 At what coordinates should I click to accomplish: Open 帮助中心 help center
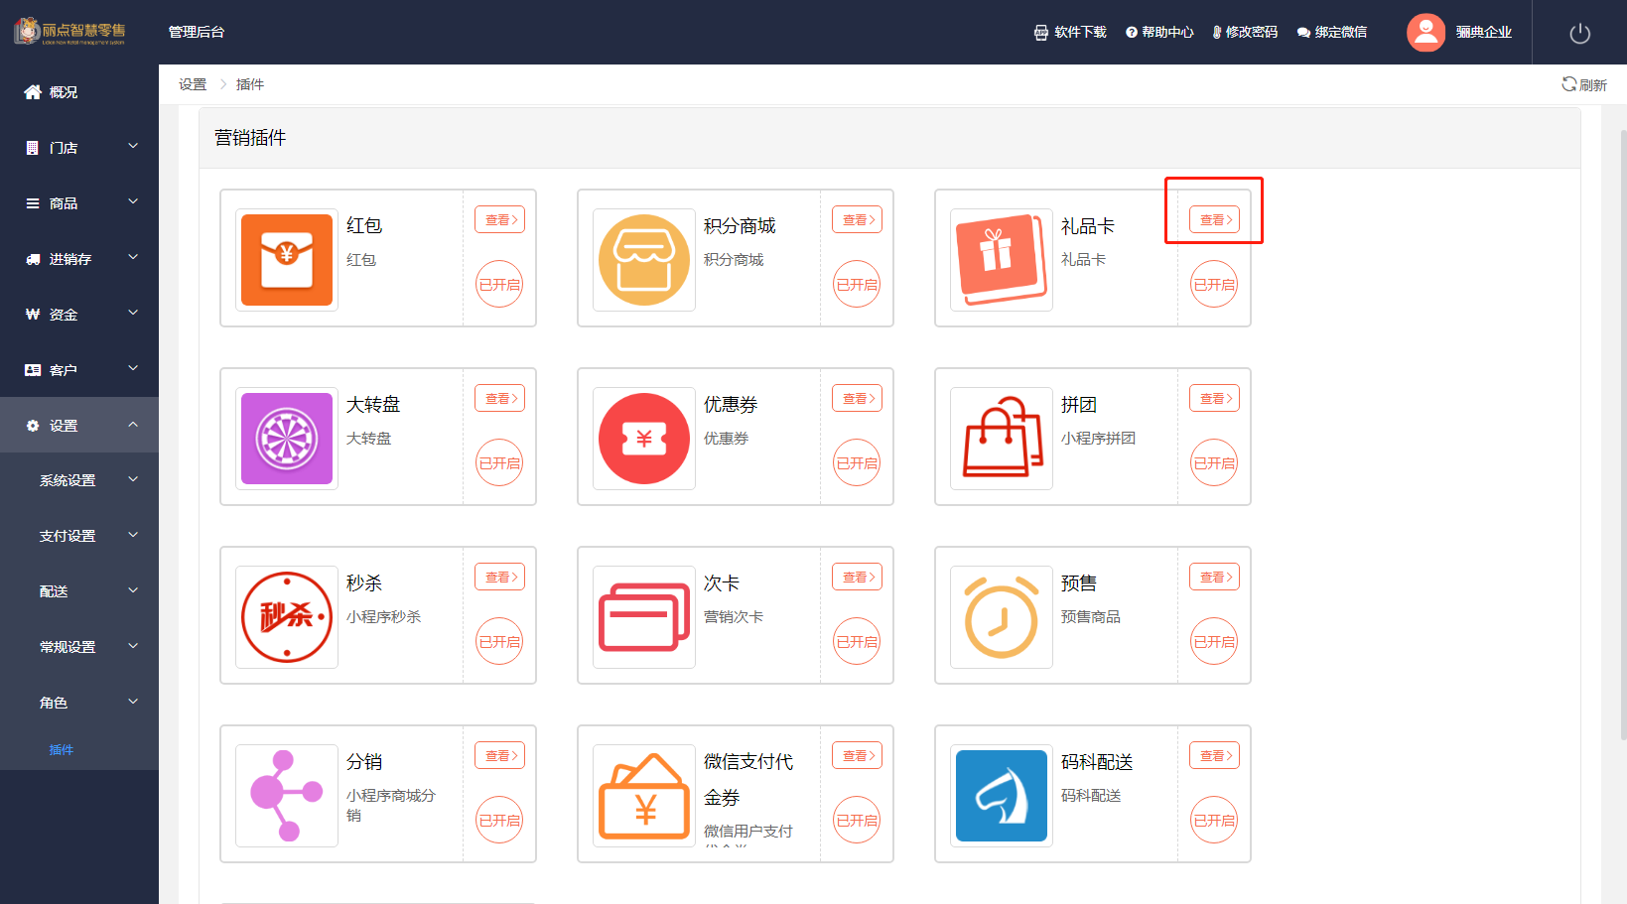(x=1159, y=33)
